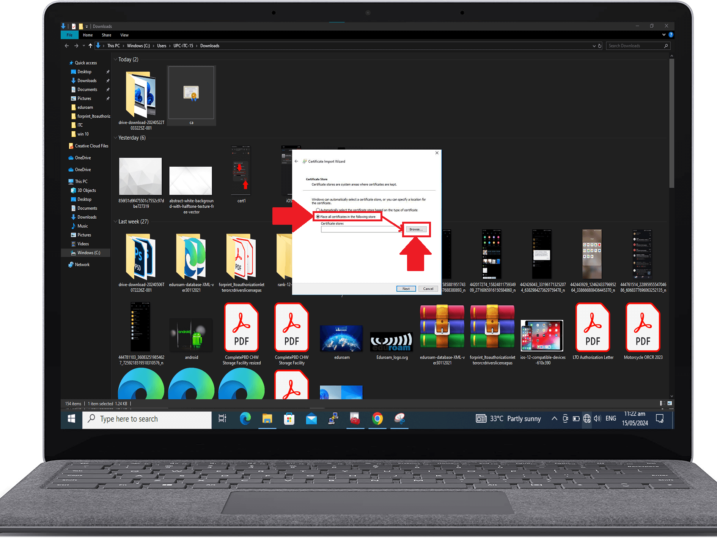Open Creative Cloud Files in sidebar
717x538 pixels.
tap(91, 146)
